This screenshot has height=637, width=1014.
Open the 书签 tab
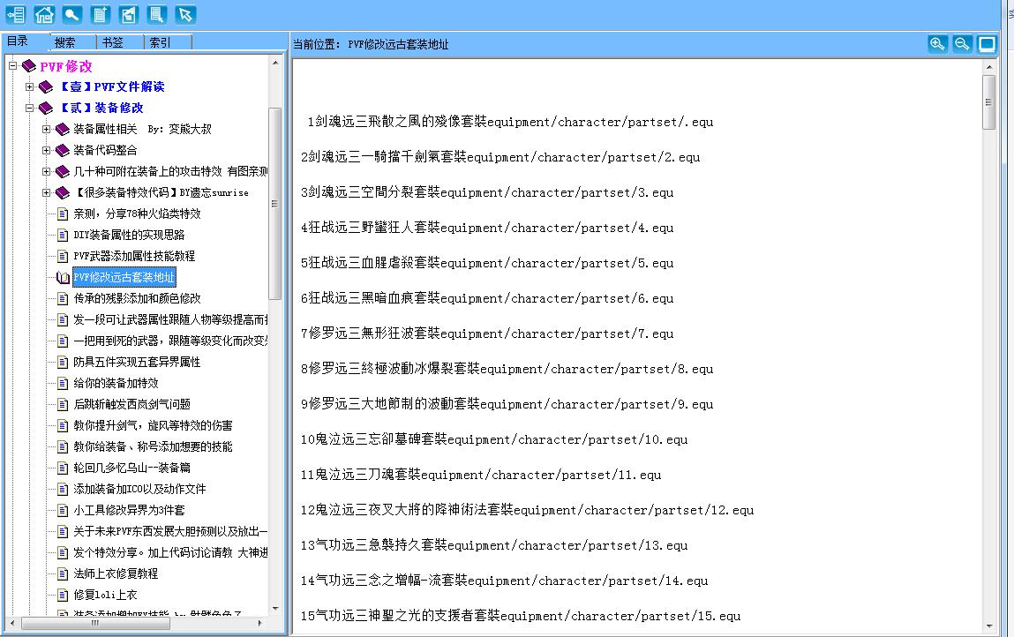click(112, 42)
